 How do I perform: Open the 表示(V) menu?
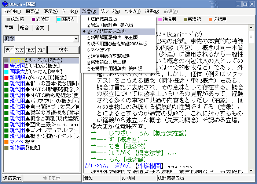click(x=51, y=11)
